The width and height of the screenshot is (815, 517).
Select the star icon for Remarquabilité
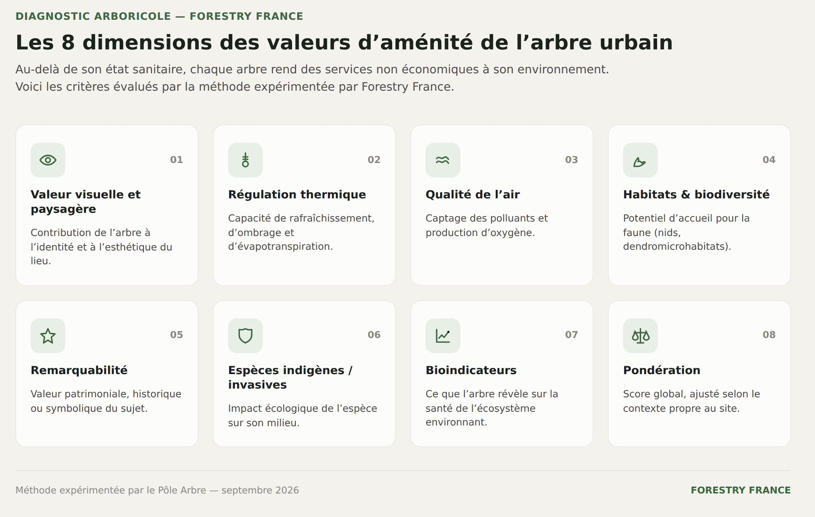[48, 336]
